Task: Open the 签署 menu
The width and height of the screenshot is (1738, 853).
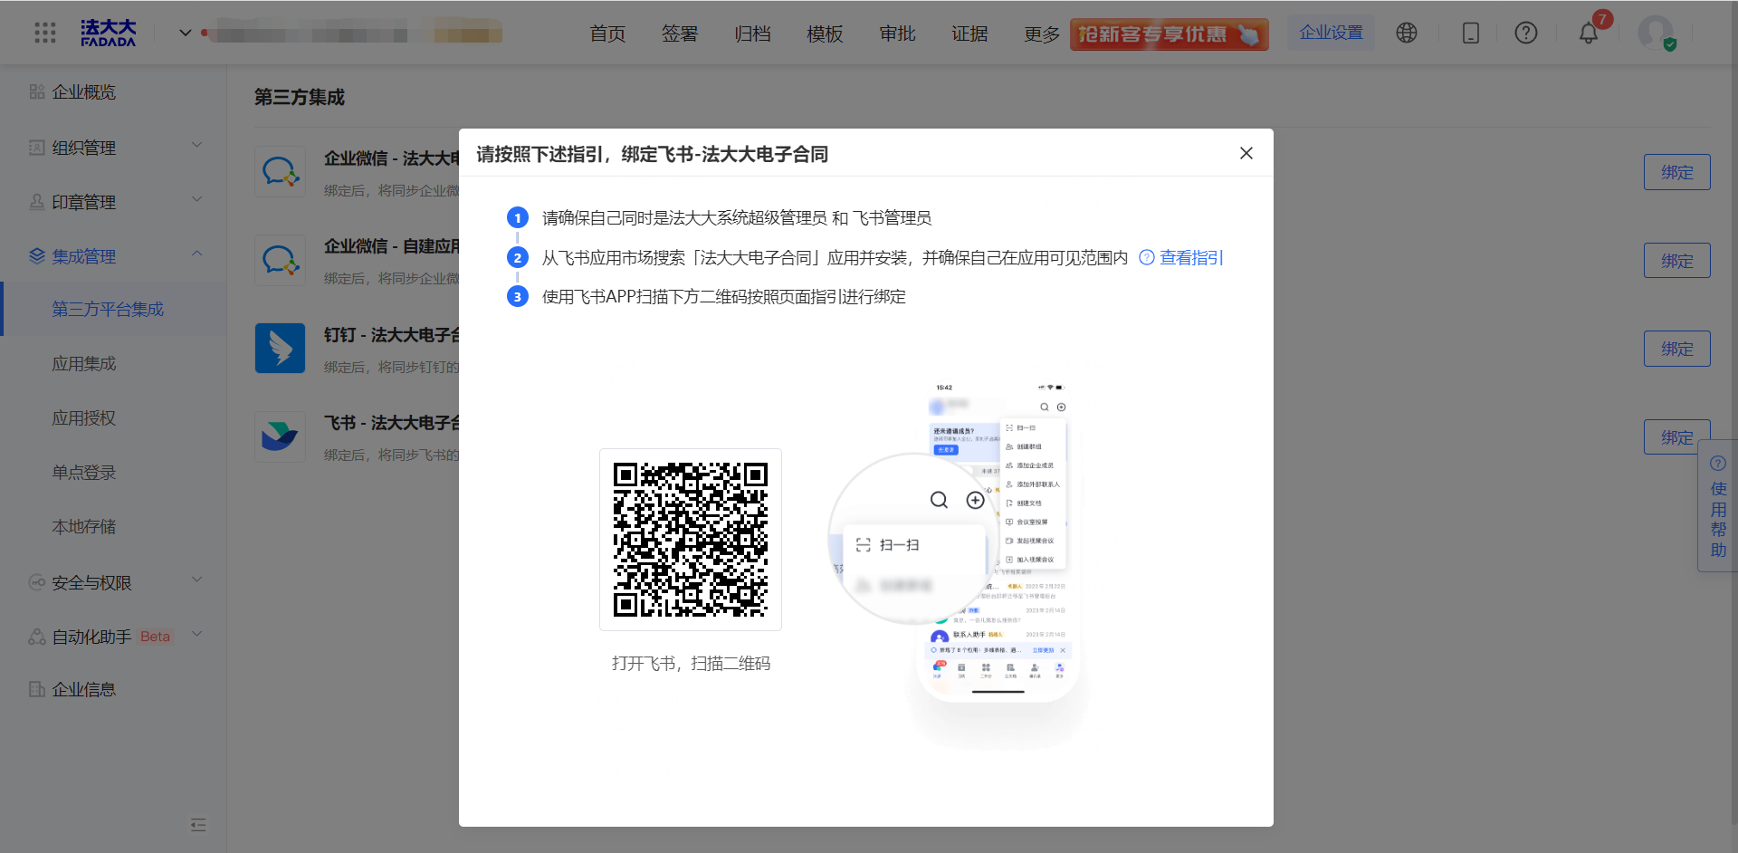Action: tap(680, 34)
